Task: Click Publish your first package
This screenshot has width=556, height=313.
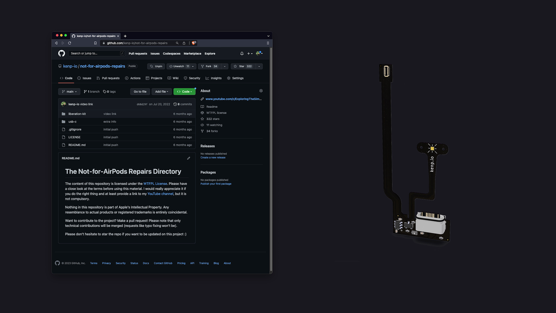Action: pyautogui.click(x=216, y=184)
